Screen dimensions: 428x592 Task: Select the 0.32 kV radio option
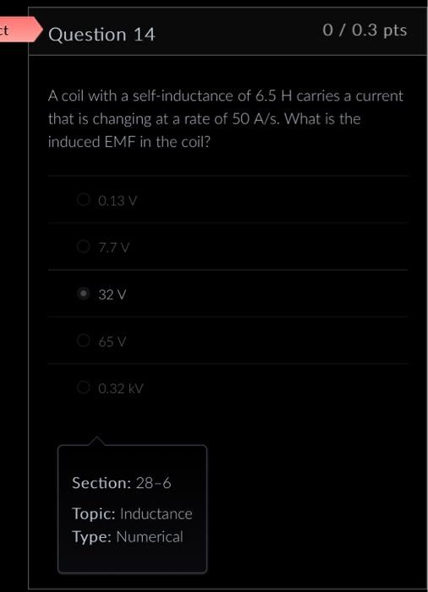coord(83,387)
